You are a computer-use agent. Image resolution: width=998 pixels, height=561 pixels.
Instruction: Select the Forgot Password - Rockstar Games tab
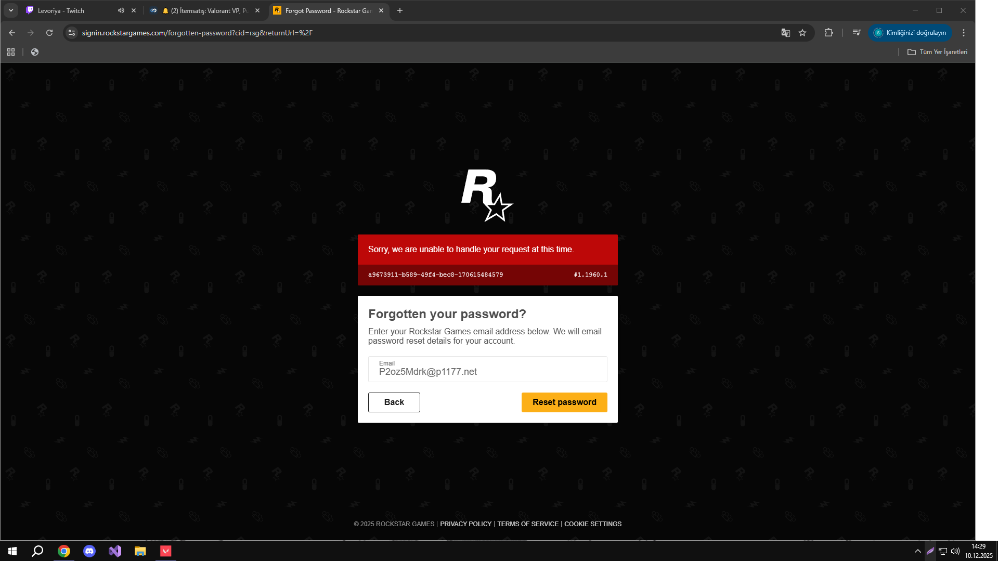329,10
